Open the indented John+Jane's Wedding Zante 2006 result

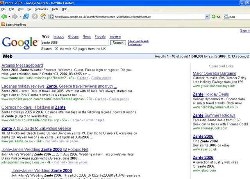[x=42, y=170]
